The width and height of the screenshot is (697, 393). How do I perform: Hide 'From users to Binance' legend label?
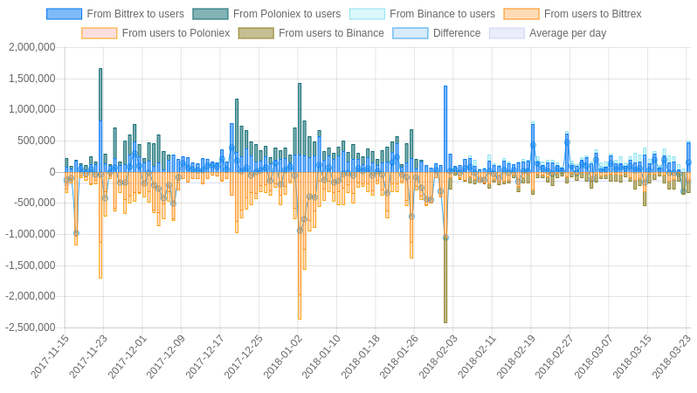(331, 33)
